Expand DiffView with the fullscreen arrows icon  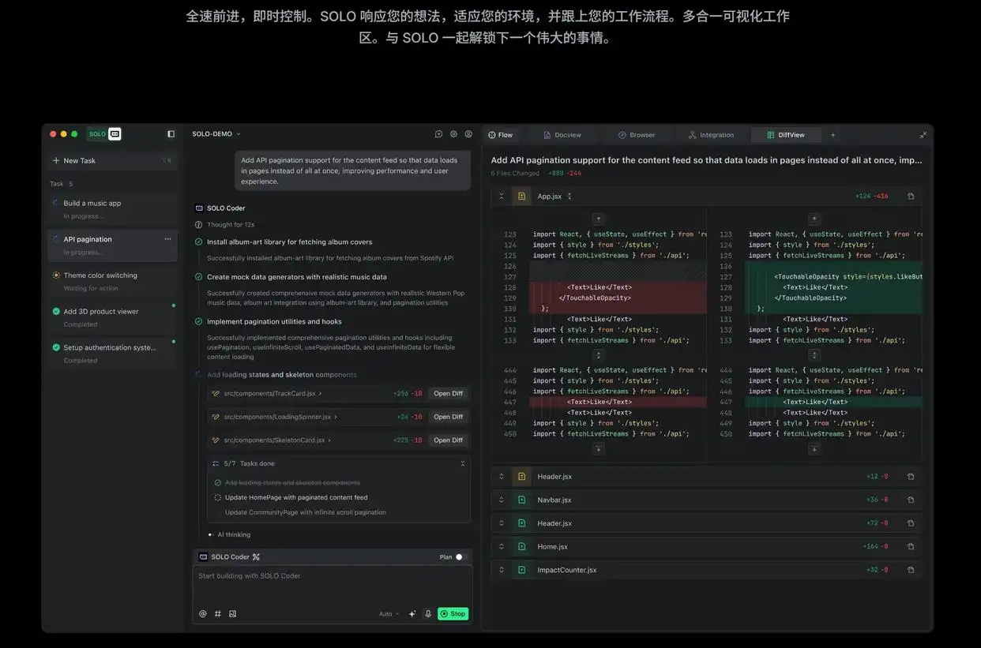923,134
